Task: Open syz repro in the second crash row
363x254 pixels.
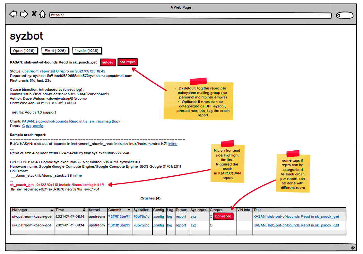Action: click(x=193, y=225)
